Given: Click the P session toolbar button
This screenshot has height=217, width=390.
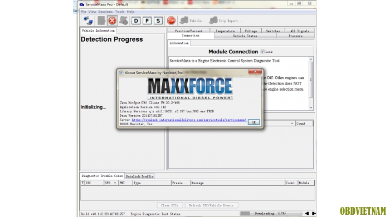Looking at the screenshot, I should (x=147, y=21).
